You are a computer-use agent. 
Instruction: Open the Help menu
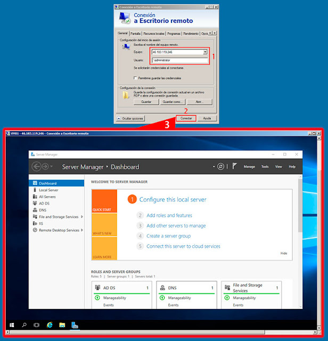[x=292, y=167]
